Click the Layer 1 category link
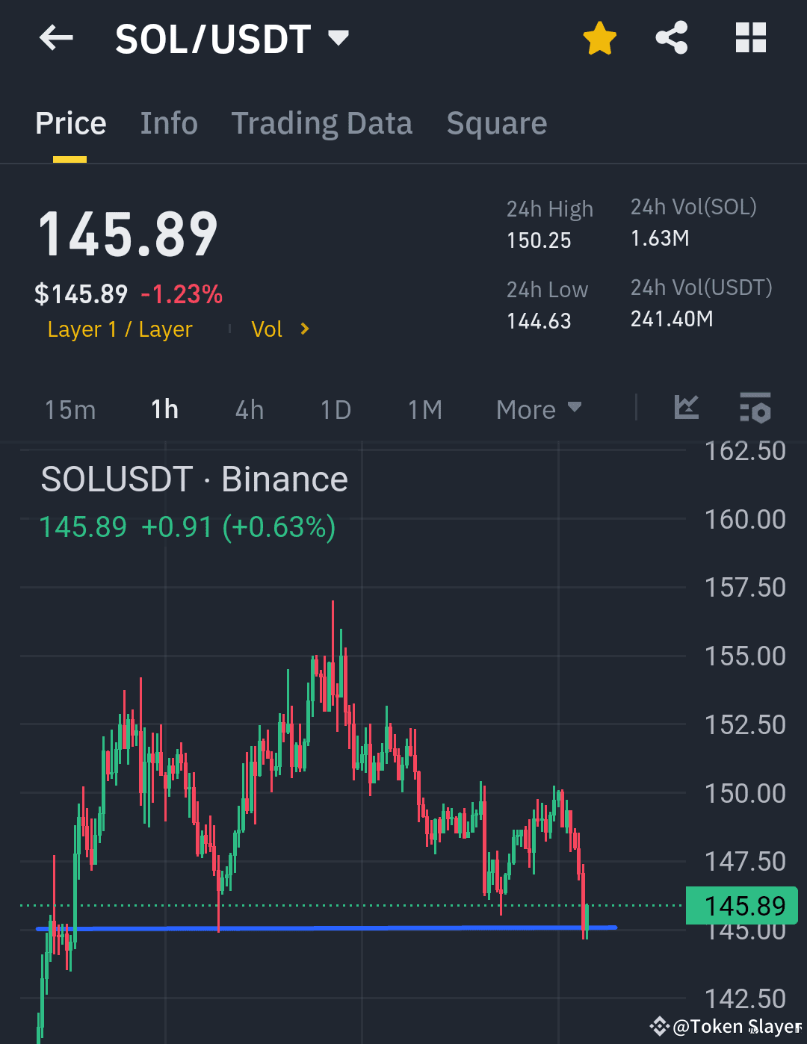Image resolution: width=807 pixels, height=1044 pixels. (120, 329)
